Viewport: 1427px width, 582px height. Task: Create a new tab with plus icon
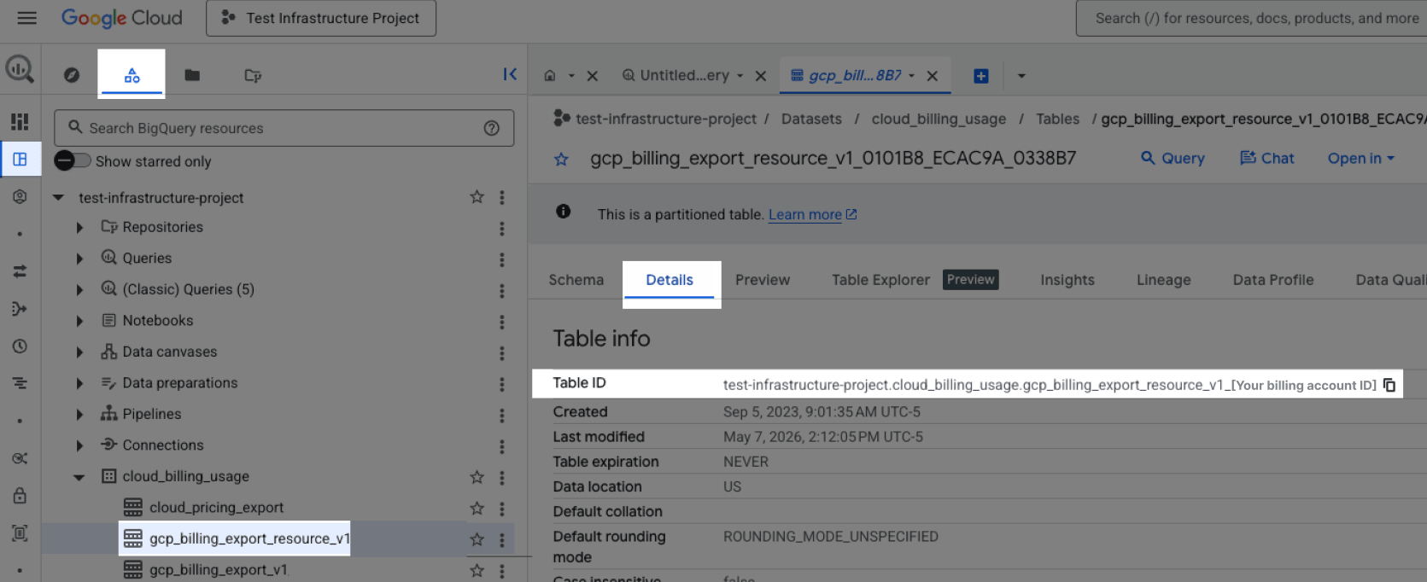[981, 76]
